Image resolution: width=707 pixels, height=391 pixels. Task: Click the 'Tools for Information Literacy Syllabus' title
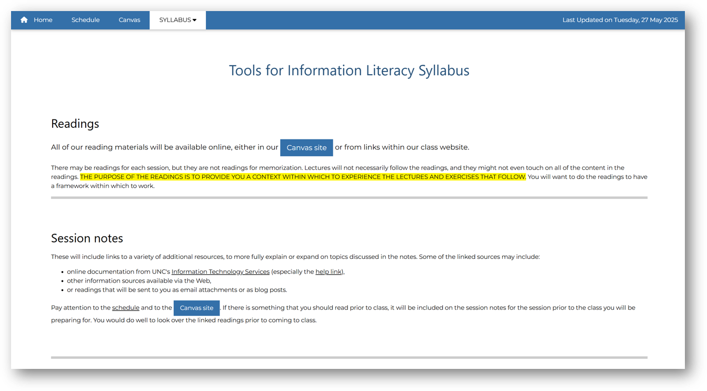(349, 70)
